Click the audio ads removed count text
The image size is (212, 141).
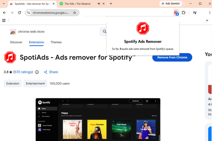pyautogui.click(x=143, y=49)
